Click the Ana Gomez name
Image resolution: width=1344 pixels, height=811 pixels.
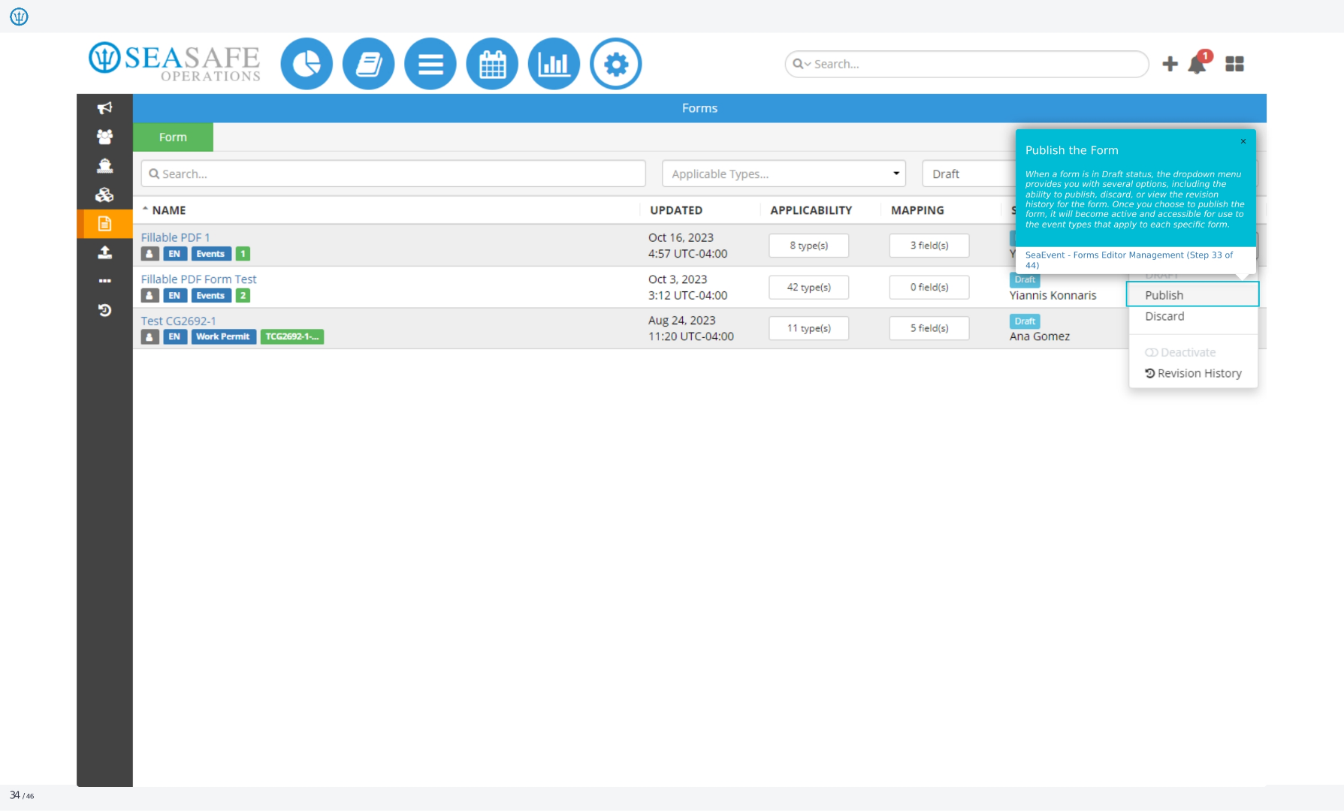1039,336
